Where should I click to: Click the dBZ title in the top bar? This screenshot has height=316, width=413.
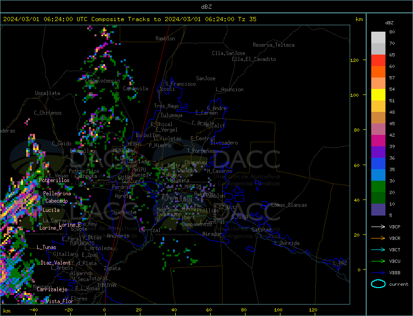206,7
